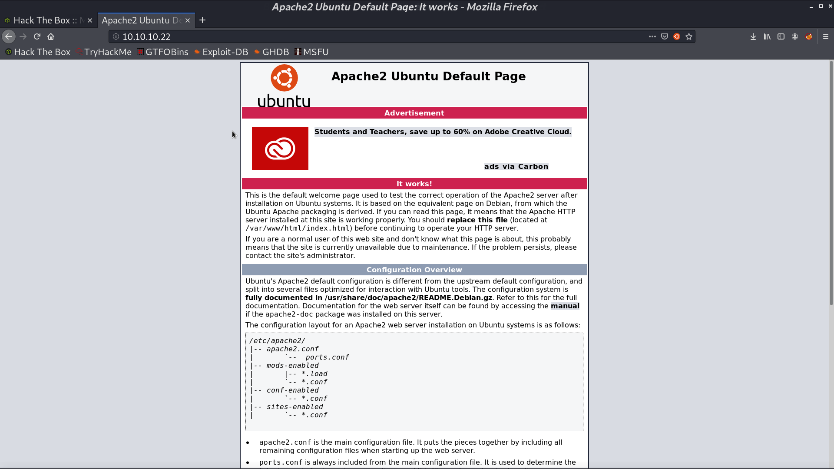Open the GTFOBins bookmark

pos(163,52)
